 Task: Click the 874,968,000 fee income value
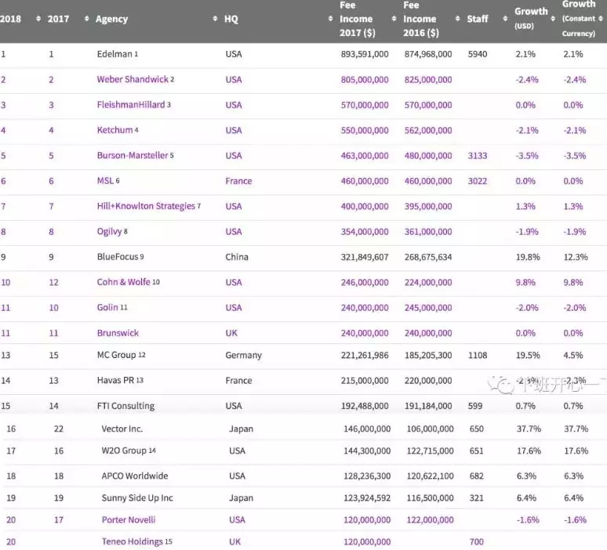click(427, 54)
